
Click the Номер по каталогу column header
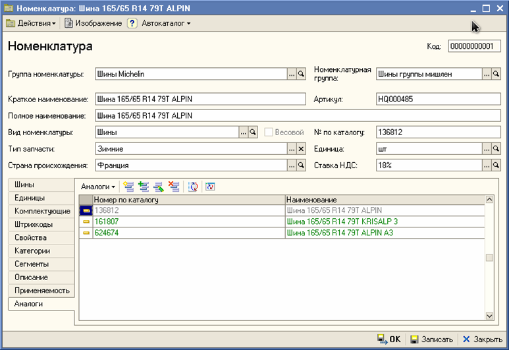pos(189,200)
